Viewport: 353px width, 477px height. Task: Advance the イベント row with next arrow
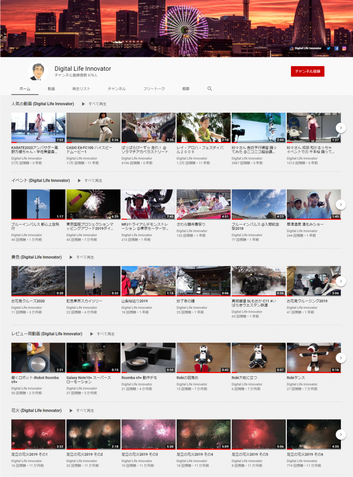click(341, 204)
